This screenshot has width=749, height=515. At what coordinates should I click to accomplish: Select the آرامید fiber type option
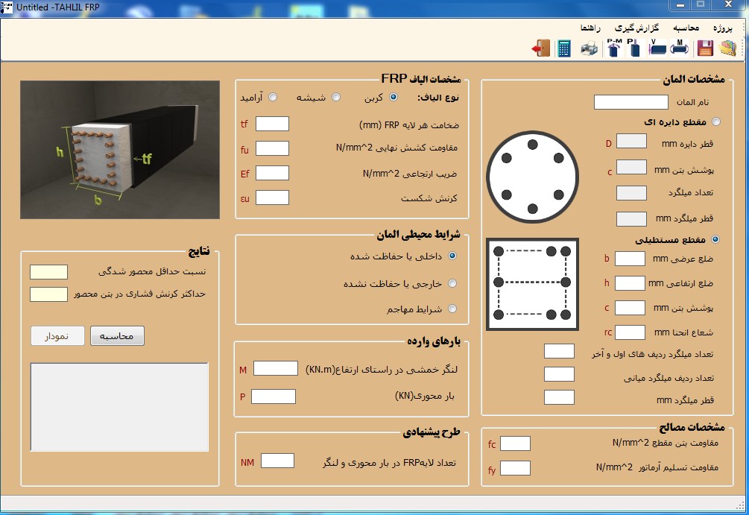pyautogui.click(x=273, y=98)
